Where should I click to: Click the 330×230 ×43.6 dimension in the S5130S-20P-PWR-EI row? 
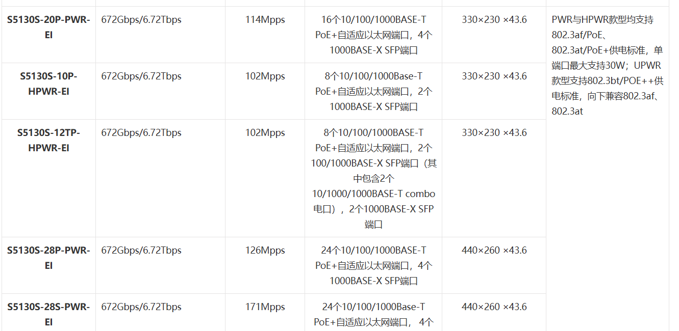click(494, 20)
